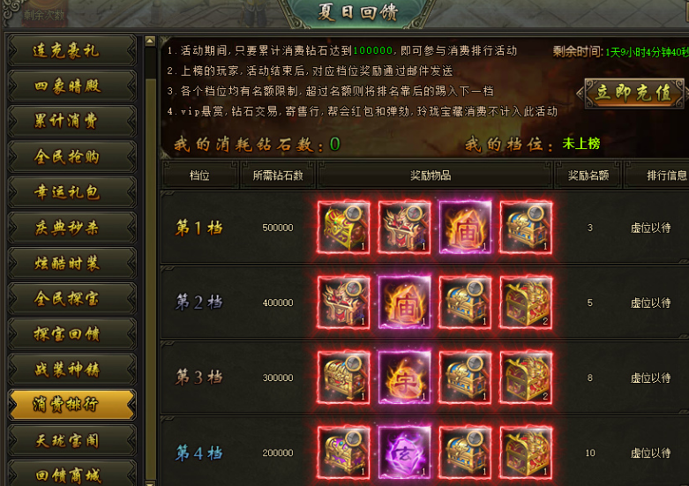This screenshot has height=486, width=689.
Task: Click the red-gold chest with quantity 2 in tier 2
Action: coord(526,303)
